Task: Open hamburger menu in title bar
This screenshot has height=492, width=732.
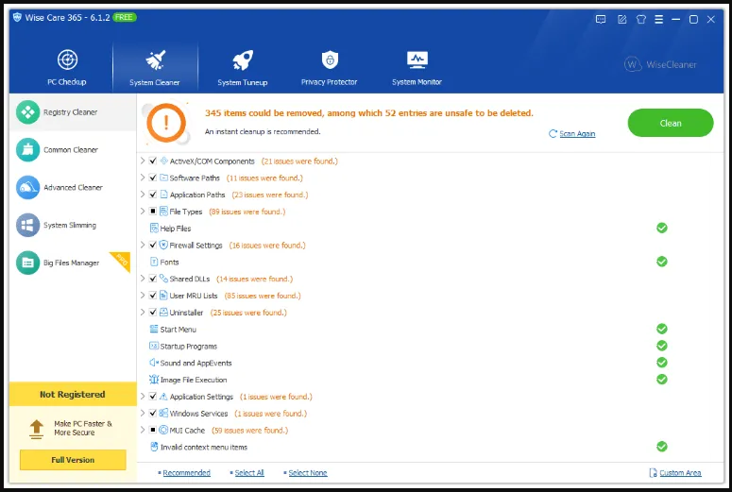Action: (658, 19)
